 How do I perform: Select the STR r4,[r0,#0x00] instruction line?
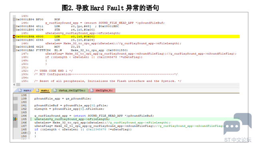tap(55, 30)
